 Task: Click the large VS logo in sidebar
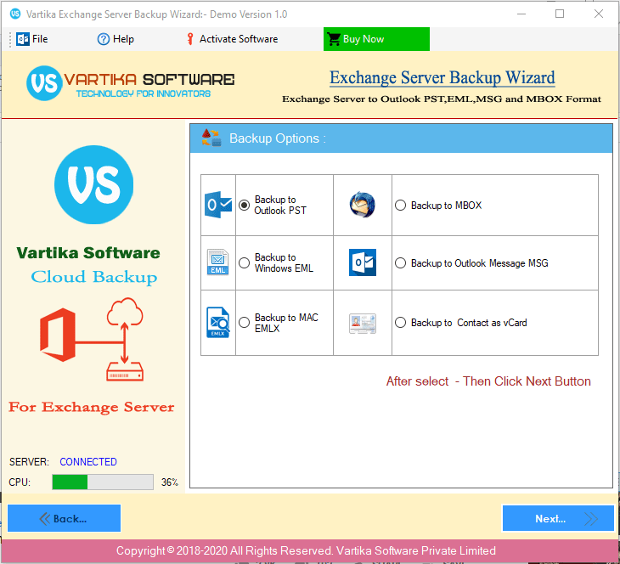[93, 184]
